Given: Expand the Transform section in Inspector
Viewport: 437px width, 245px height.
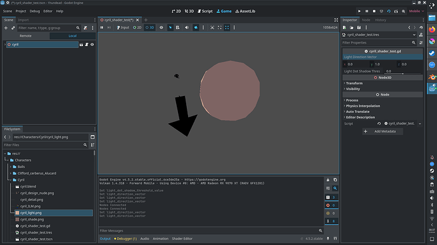Looking at the screenshot, I should pyautogui.click(x=354, y=83).
